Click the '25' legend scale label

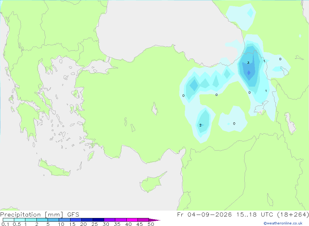[x=95, y=224]
